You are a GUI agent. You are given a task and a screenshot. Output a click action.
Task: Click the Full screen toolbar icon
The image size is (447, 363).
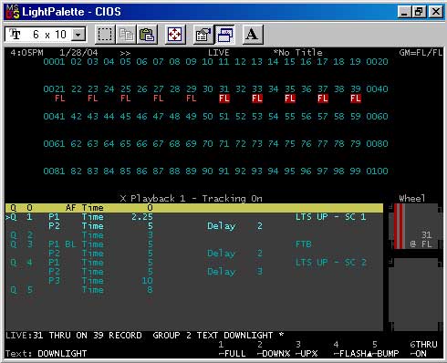click(175, 35)
